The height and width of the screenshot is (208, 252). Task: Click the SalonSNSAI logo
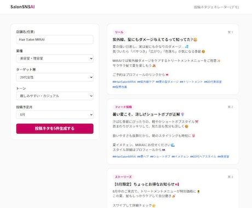pyautogui.click(x=22, y=7)
